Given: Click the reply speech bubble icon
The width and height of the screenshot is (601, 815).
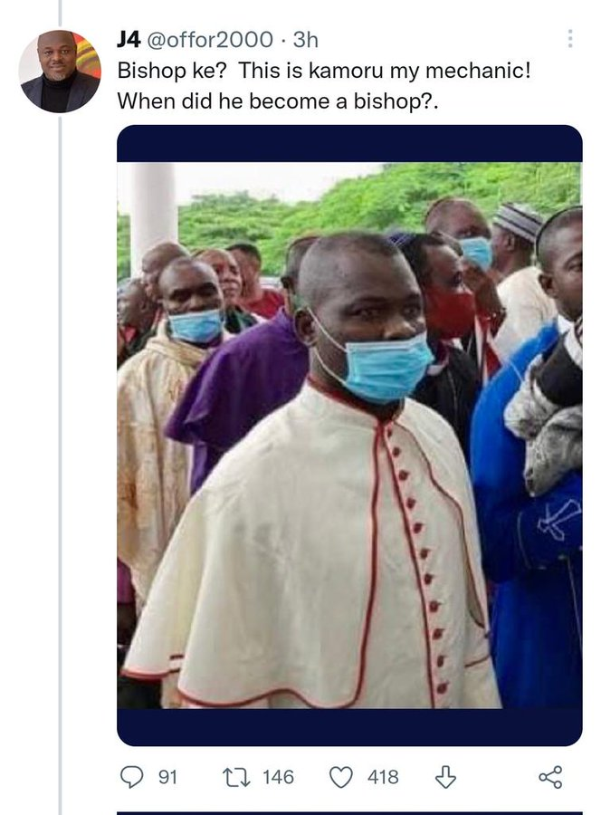Looking at the screenshot, I should pyautogui.click(x=131, y=776).
